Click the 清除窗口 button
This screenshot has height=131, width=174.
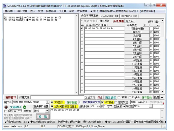coord(11,97)
